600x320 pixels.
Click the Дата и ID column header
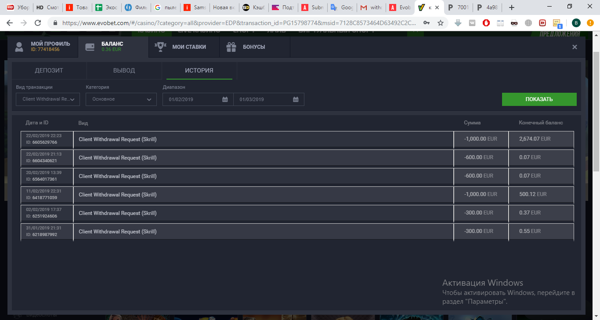tap(37, 123)
